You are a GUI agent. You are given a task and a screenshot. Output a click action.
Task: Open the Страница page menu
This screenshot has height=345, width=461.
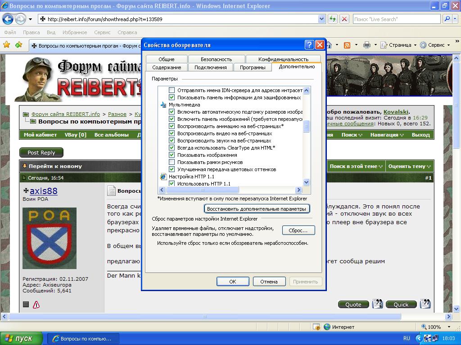click(x=398, y=45)
